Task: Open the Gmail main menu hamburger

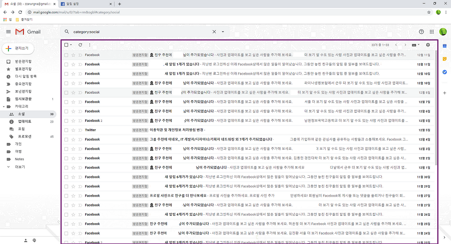Action: (x=8, y=32)
